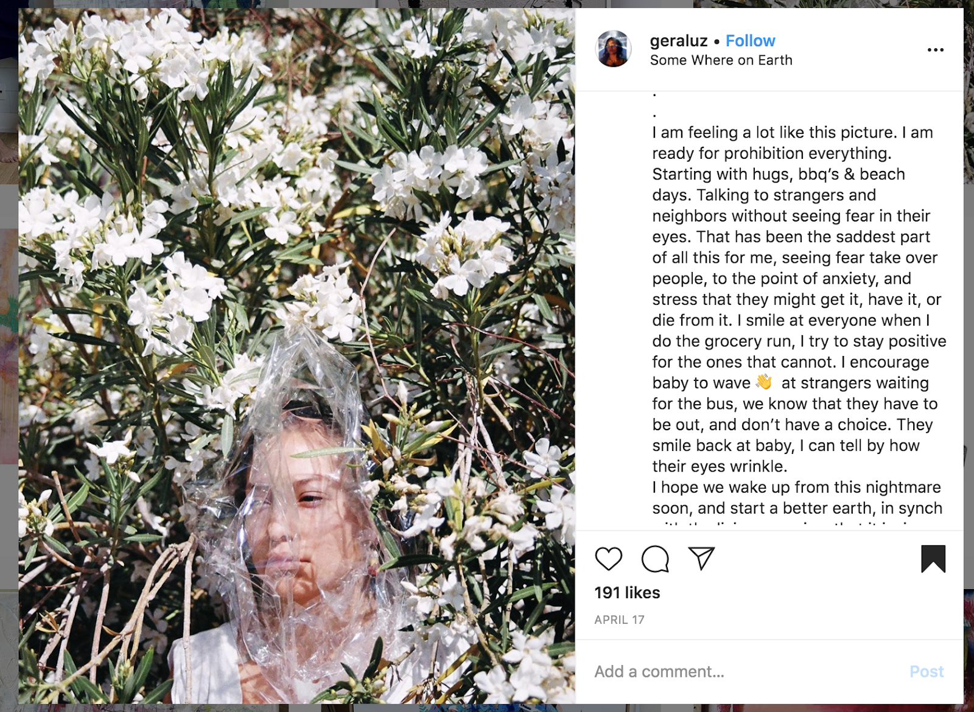Open the Some Where on Earth location
The width and height of the screenshot is (974, 712).
[x=721, y=60]
